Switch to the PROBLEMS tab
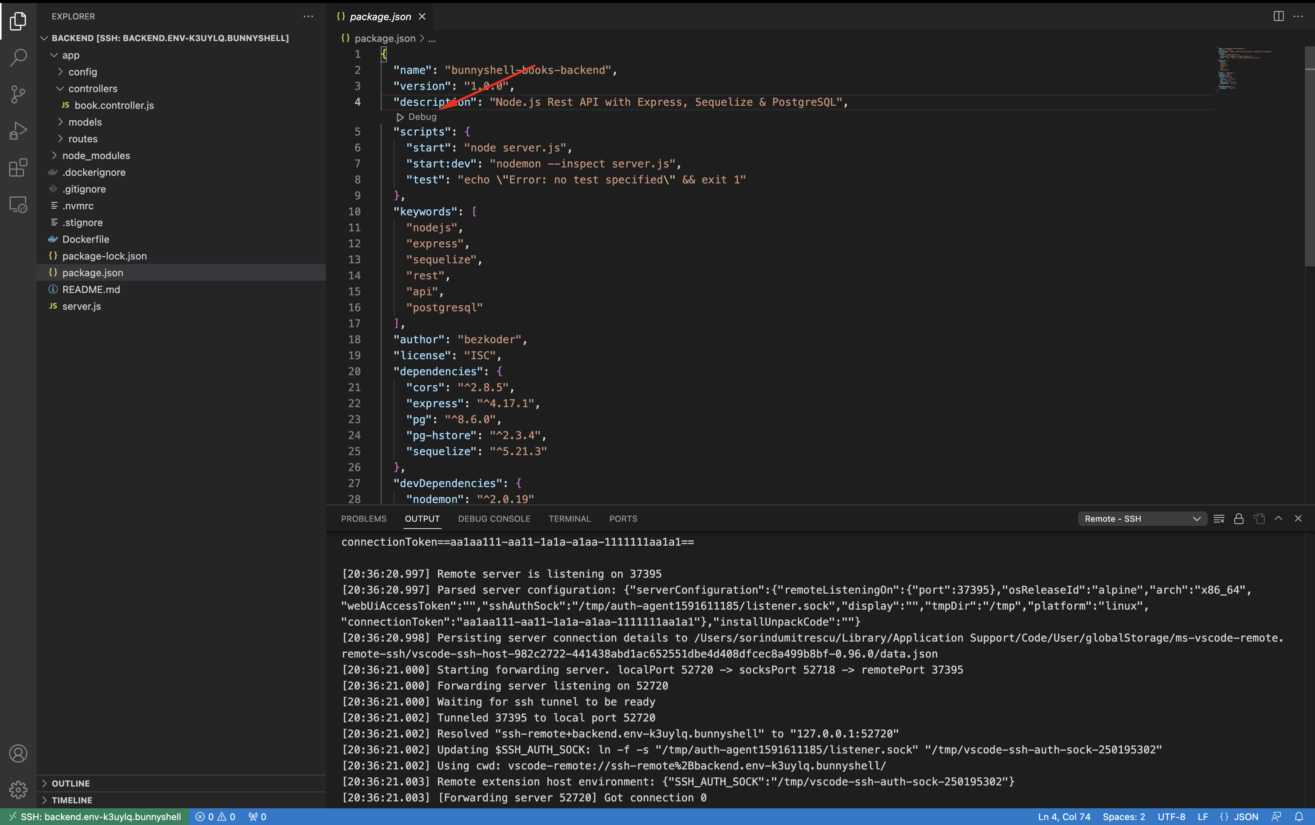Image resolution: width=1315 pixels, height=825 pixels. (364, 519)
